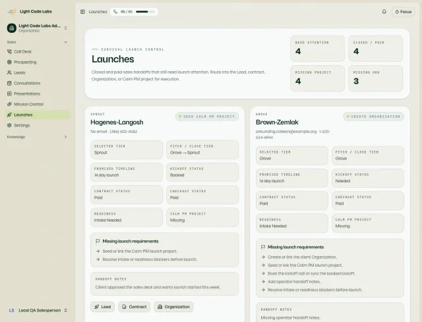The image size is (422, 322).
Task: Open the Light Code Labs organization switcher
Action: click(37, 28)
